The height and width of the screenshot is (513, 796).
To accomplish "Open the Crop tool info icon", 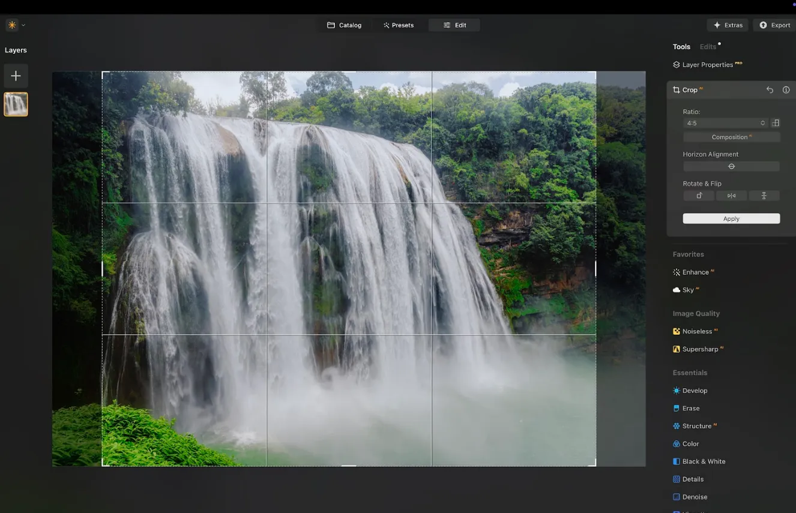I will tap(786, 90).
